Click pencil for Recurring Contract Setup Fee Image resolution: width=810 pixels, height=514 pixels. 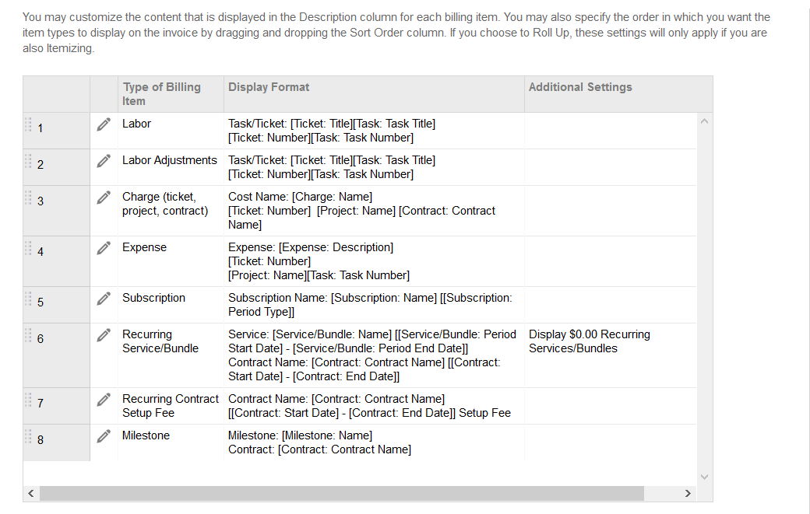(104, 400)
